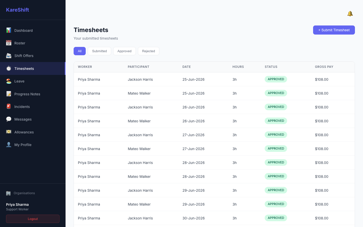
Task: Click the STATUS column header
Action: [x=271, y=67]
